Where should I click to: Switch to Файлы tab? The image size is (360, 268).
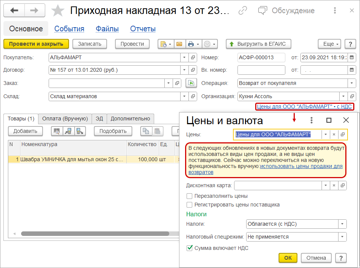point(107,29)
